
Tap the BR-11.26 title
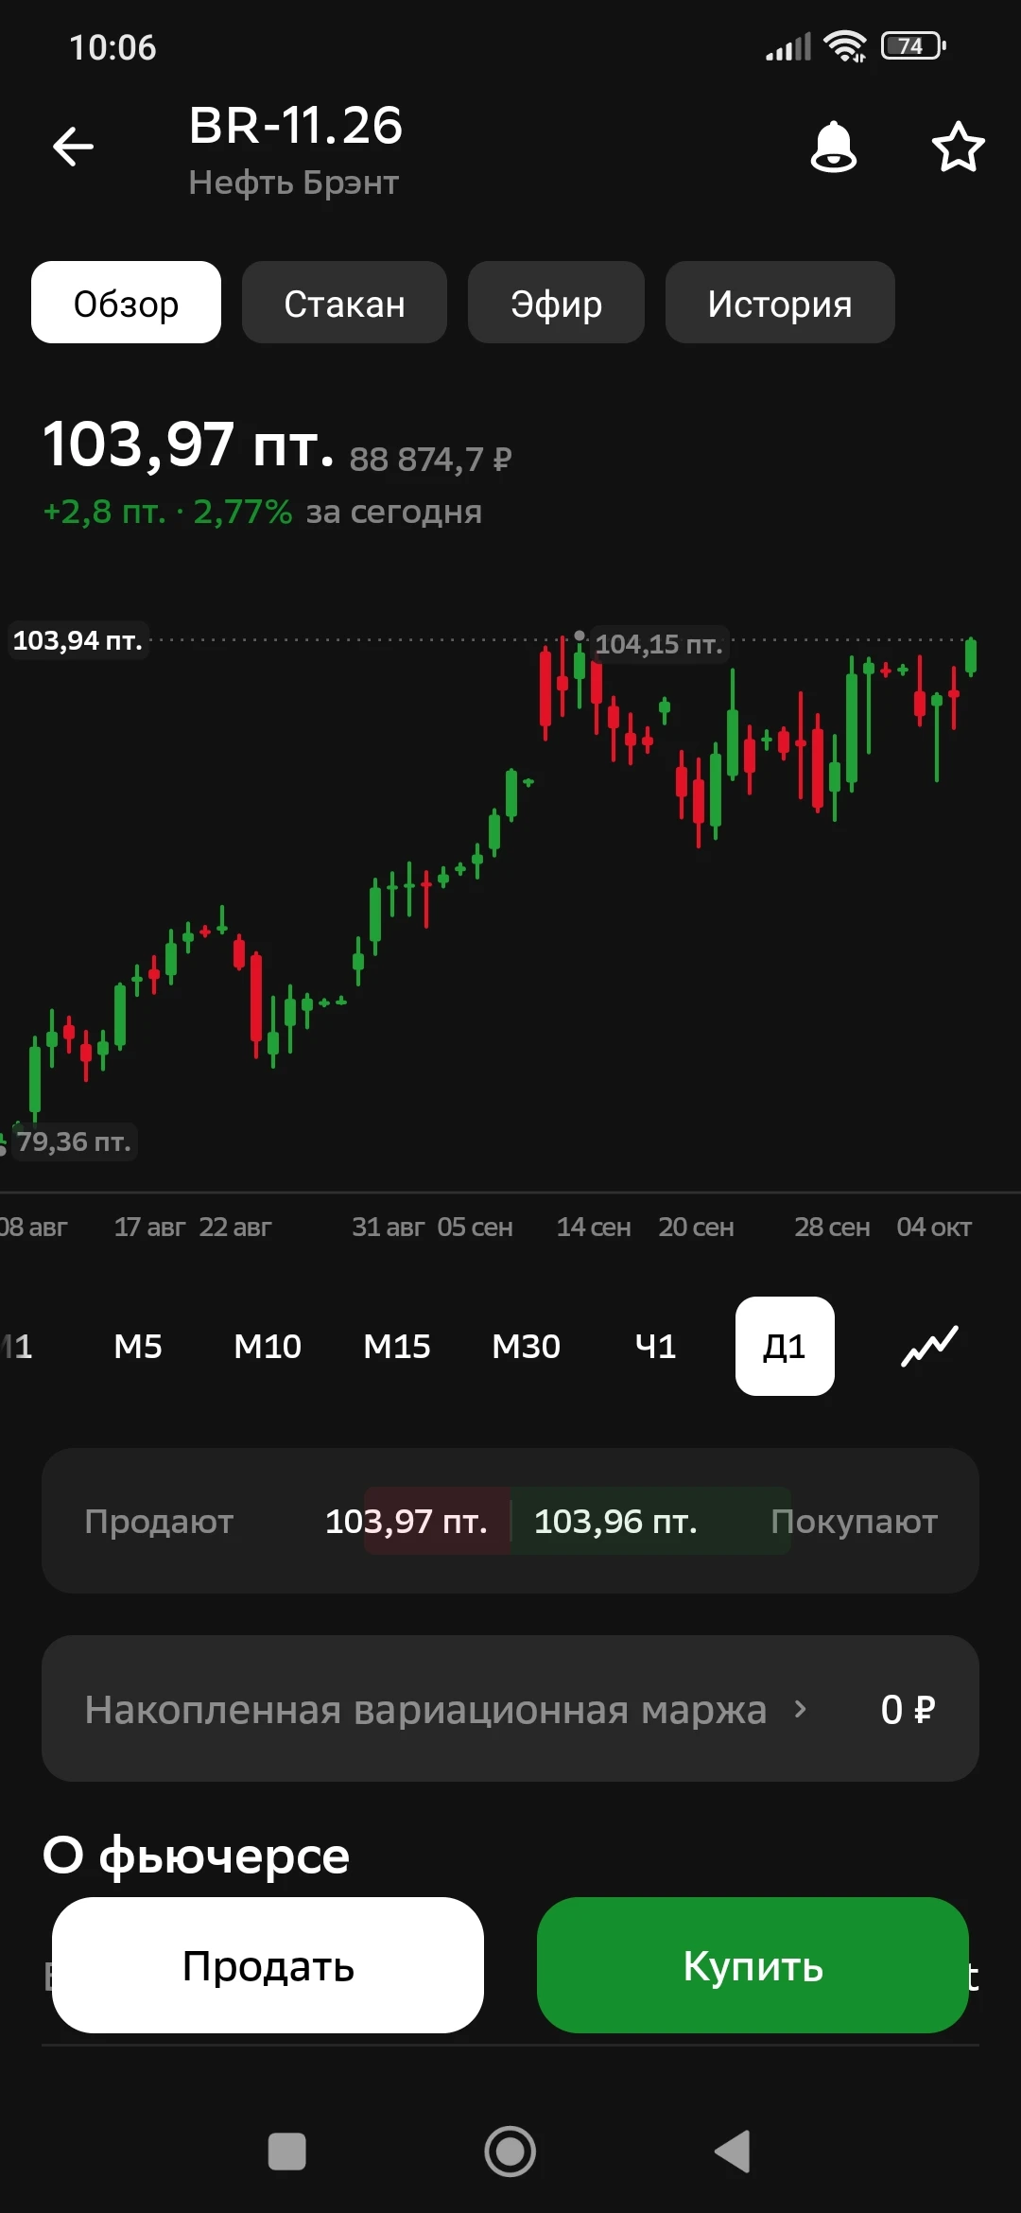(x=296, y=125)
